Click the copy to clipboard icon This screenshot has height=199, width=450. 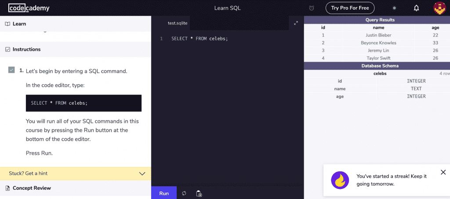pyautogui.click(x=199, y=194)
